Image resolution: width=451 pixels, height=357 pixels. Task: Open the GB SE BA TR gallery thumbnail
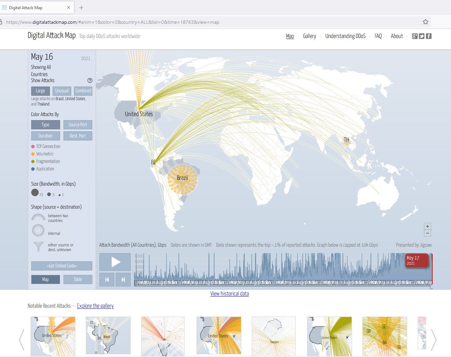tap(384, 336)
